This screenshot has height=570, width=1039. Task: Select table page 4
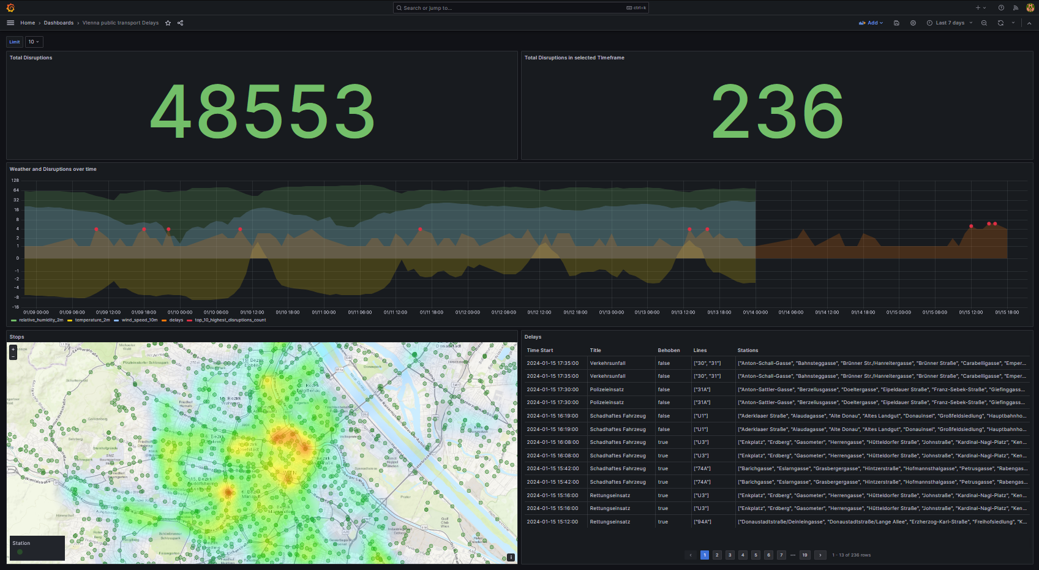[743, 555]
